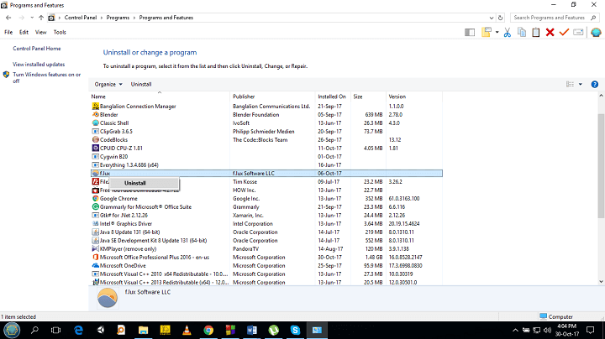Open View installed updates link
The height and width of the screenshot is (339, 605).
click(x=39, y=65)
